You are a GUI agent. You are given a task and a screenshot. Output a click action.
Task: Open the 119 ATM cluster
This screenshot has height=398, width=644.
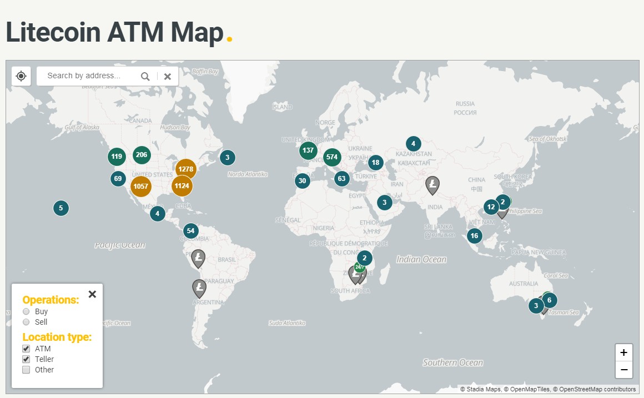(x=117, y=157)
